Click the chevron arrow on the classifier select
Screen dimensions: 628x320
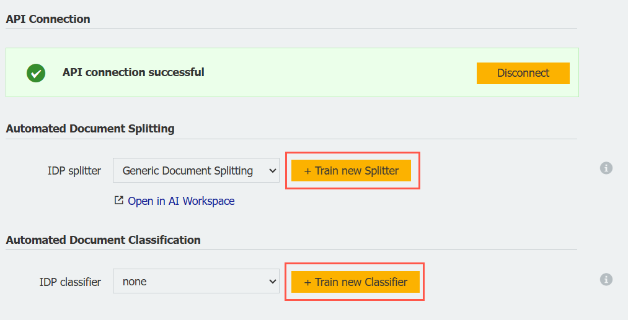tap(272, 282)
